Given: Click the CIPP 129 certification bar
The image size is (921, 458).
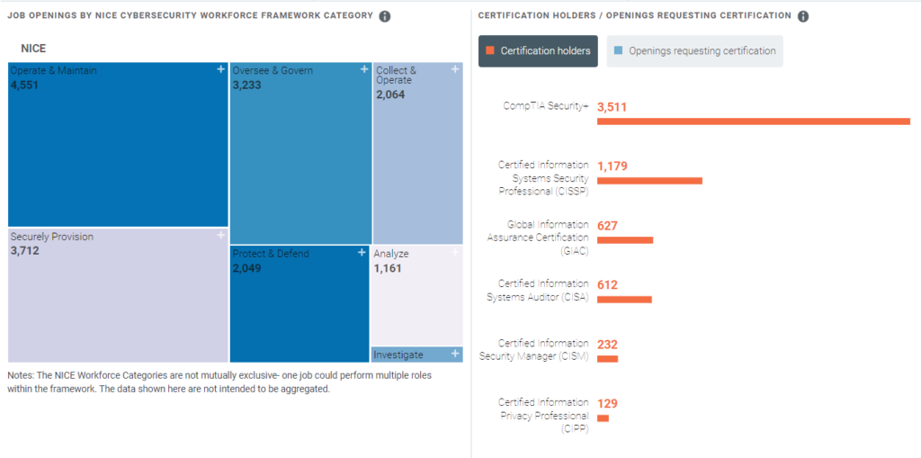Looking at the screenshot, I should pyautogui.click(x=603, y=418).
